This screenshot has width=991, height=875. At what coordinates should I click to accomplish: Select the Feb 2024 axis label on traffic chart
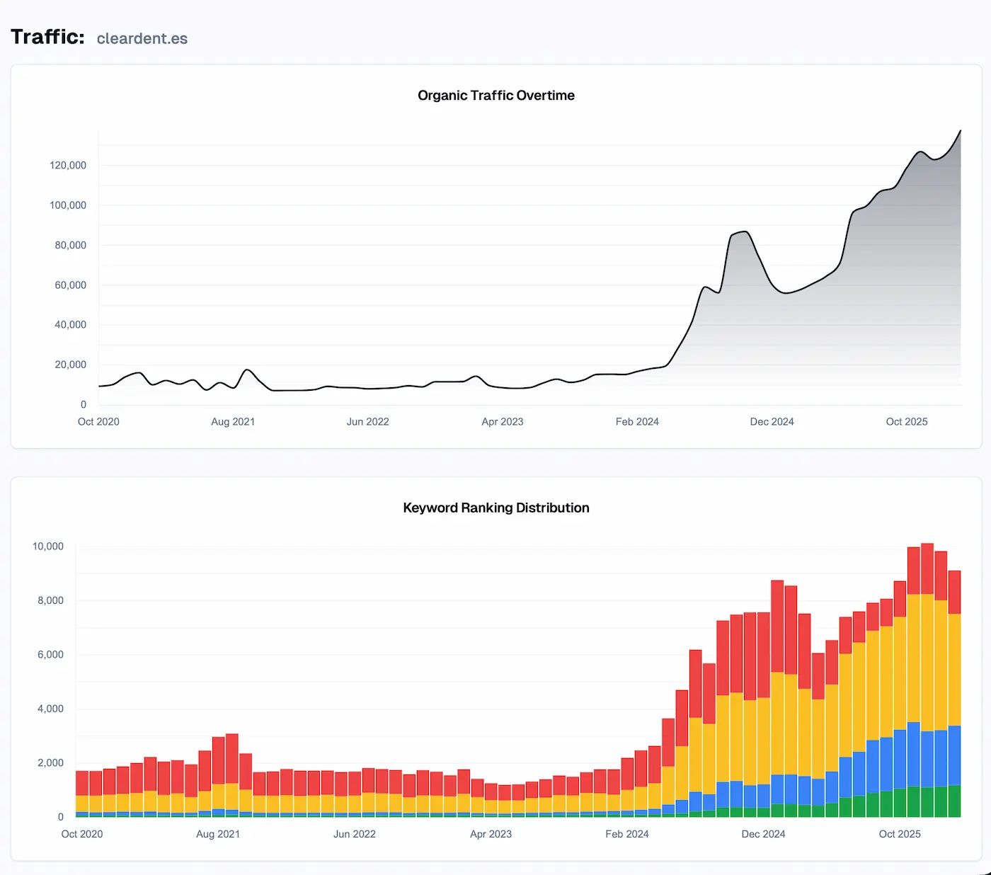tap(637, 421)
